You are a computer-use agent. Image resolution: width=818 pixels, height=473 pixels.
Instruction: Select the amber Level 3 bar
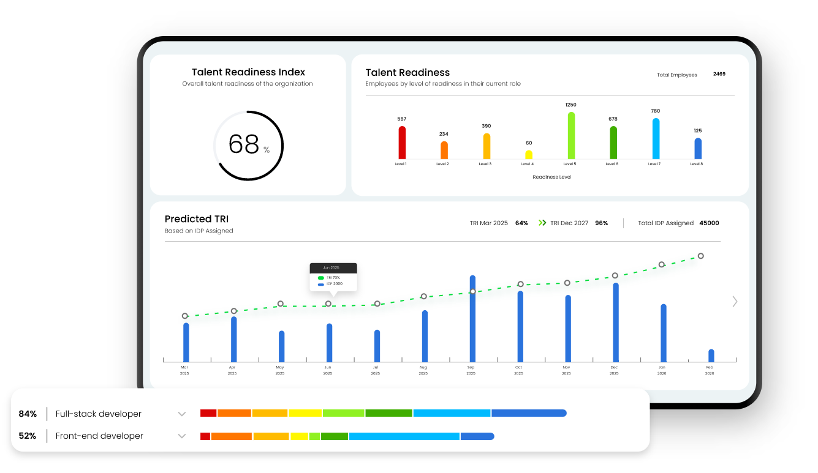(x=487, y=146)
